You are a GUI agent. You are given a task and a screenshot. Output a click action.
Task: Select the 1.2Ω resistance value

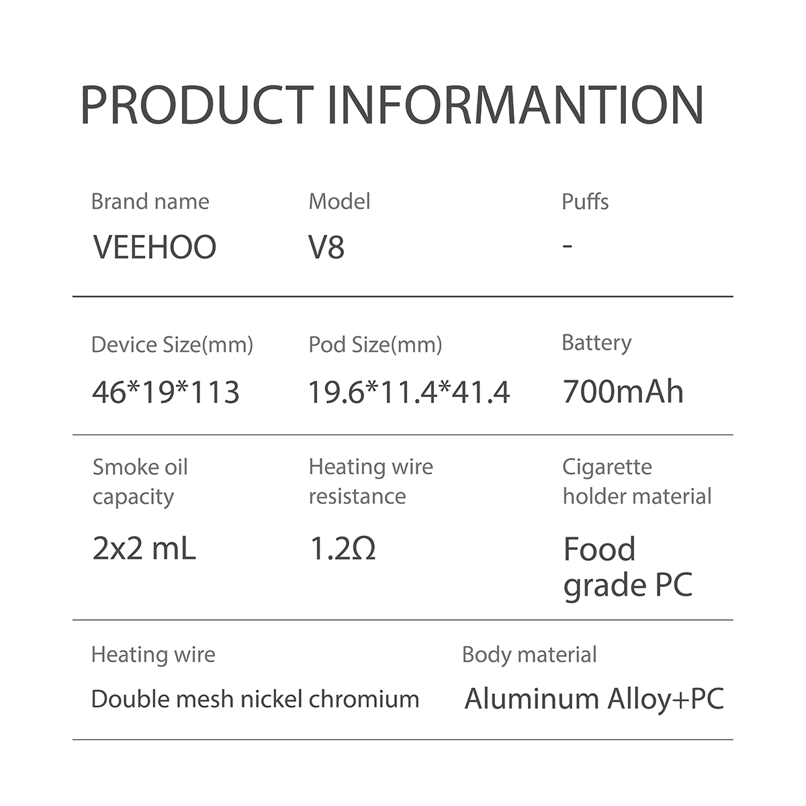(x=342, y=549)
